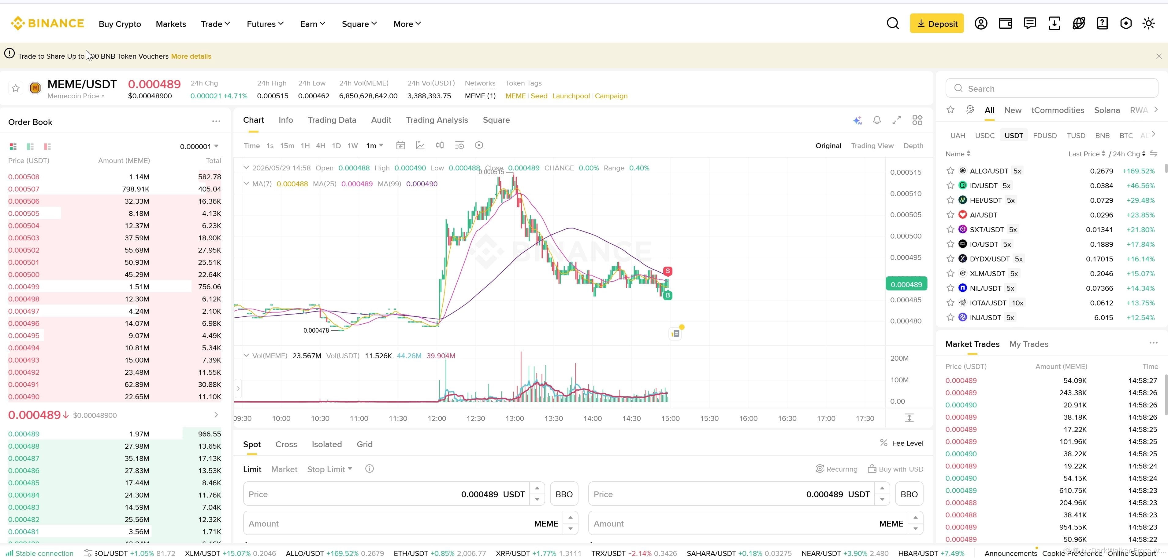Show both bids and asks order book view
Screen dimensions: 1168x558
(13, 146)
